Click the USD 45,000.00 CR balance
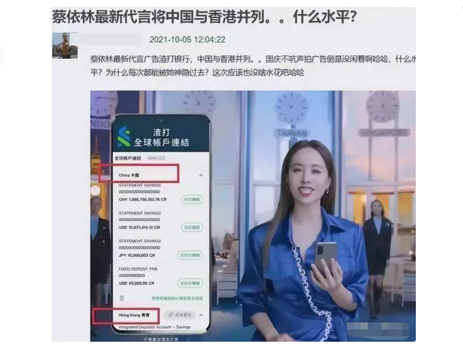The width and height of the screenshot is (463, 350). click(136, 283)
